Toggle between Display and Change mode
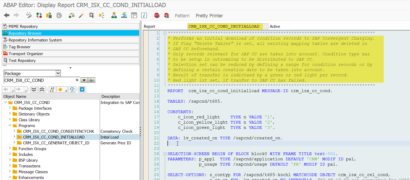Screen dimensions: 410x180 pos(29,15)
